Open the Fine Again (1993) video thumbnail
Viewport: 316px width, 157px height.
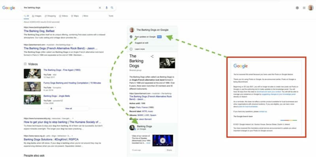pyautogui.click(x=32, y=74)
